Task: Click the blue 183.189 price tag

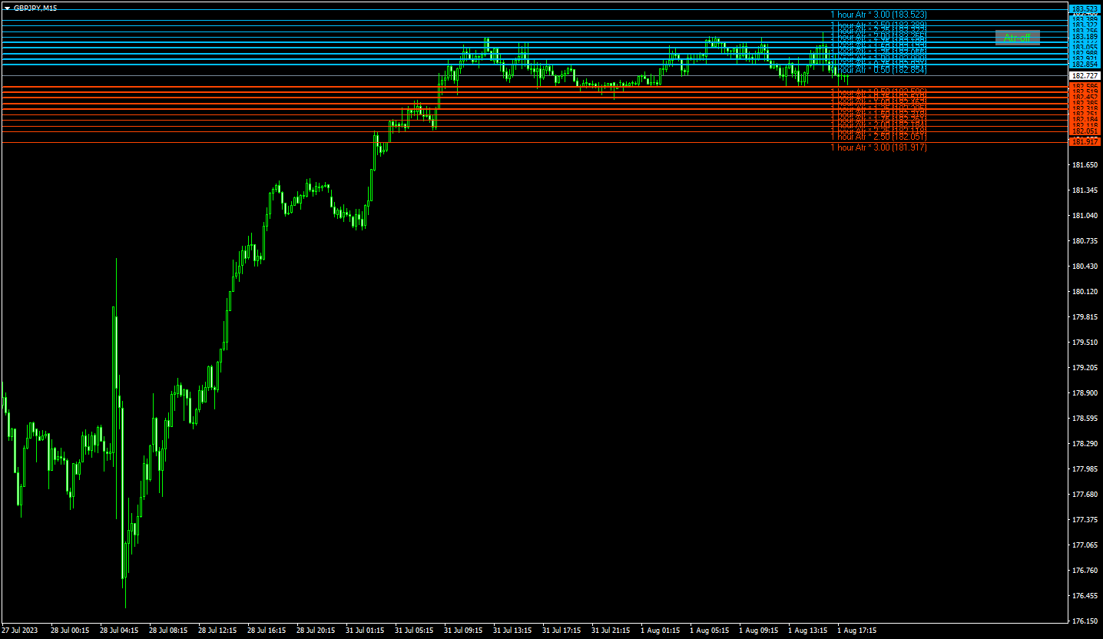Action: pos(1085,37)
